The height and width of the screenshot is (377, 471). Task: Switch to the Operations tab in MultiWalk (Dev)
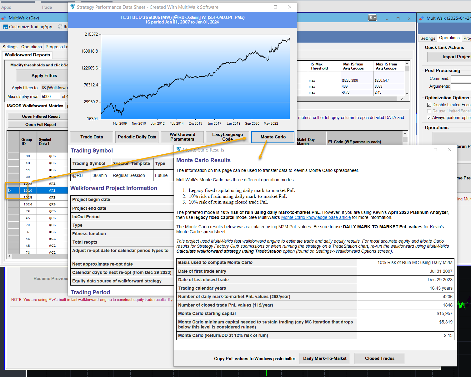pos(31,47)
